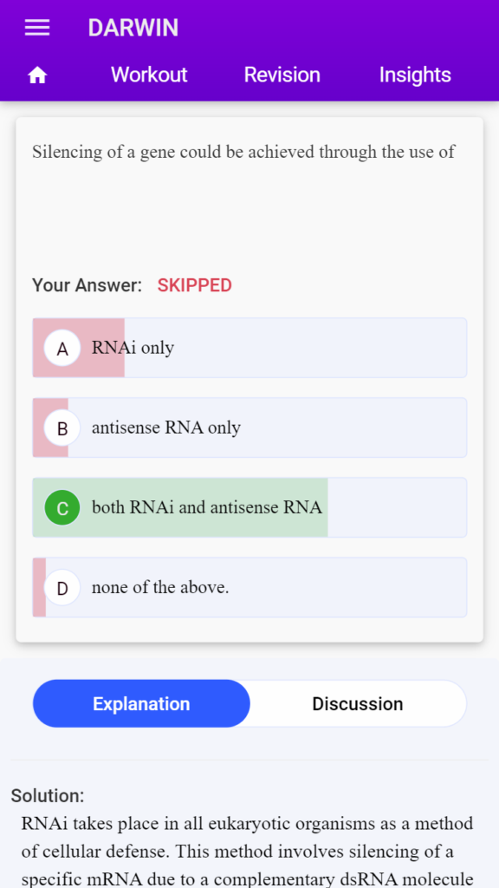Choose the 'RNAi only' answer text
499x888 pixels.
click(133, 348)
